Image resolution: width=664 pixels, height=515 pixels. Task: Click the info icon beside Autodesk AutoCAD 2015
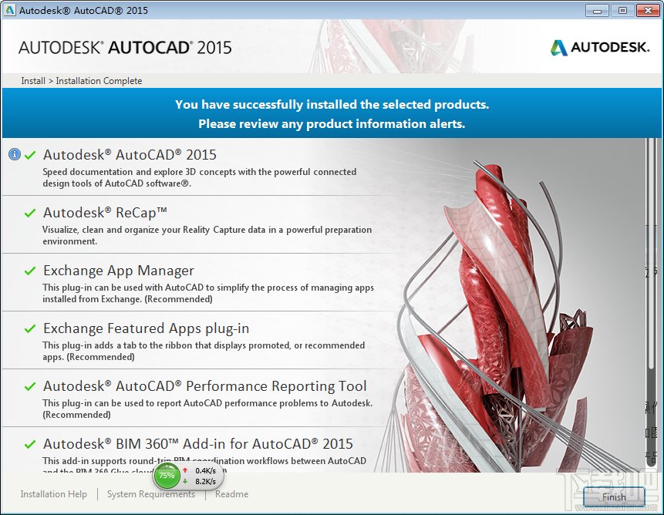pyautogui.click(x=14, y=154)
